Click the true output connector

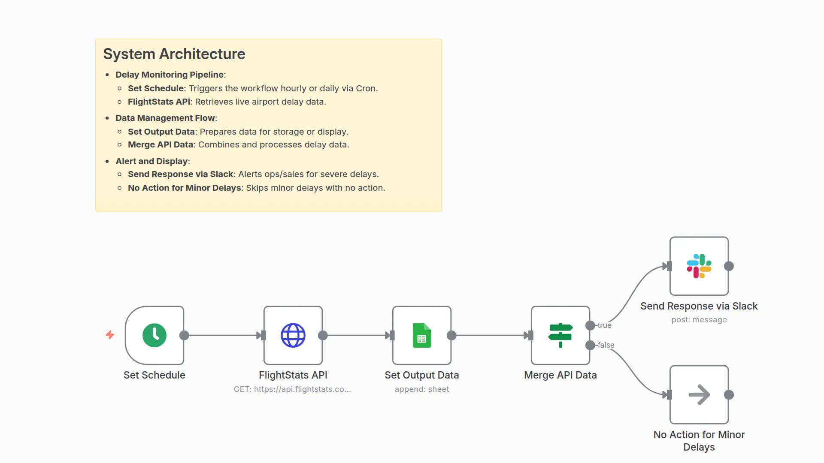click(x=590, y=325)
